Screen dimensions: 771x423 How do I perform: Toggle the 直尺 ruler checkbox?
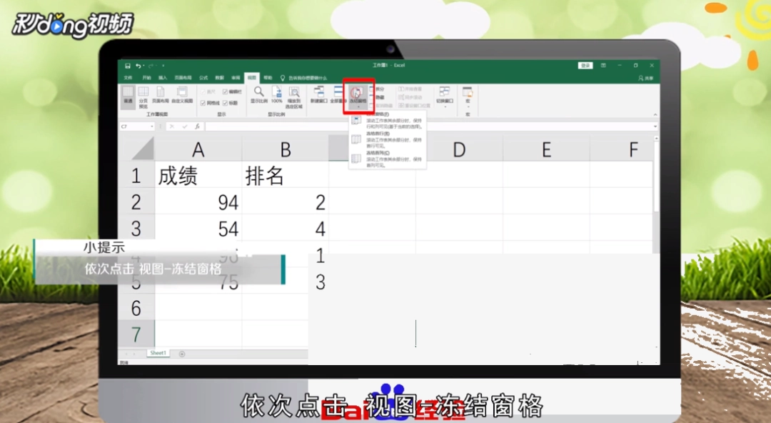point(208,91)
